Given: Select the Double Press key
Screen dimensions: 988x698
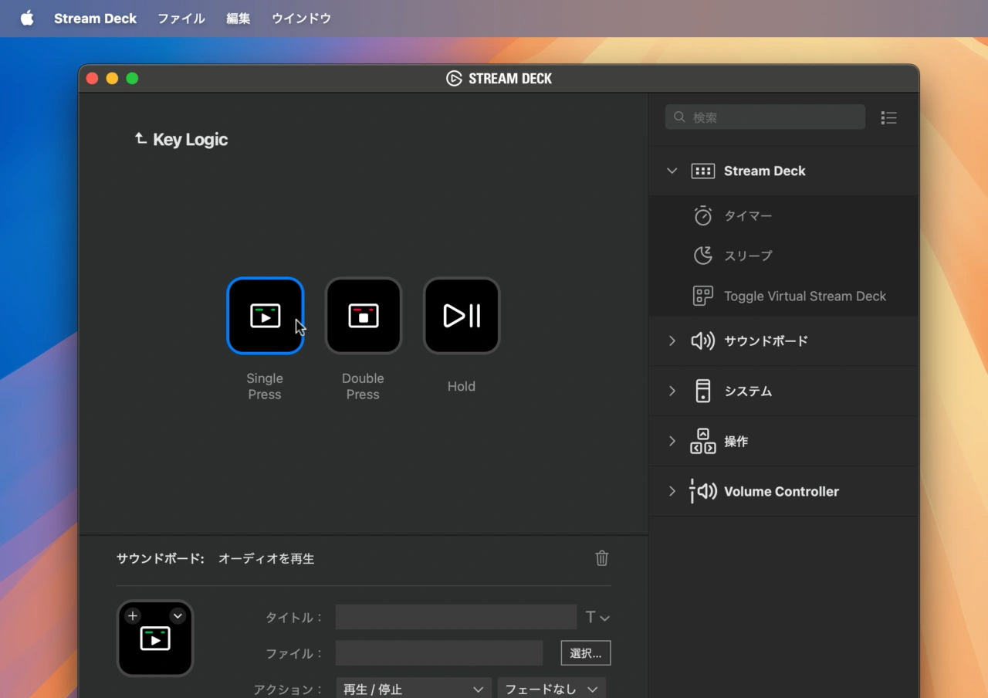Looking at the screenshot, I should tap(363, 316).
